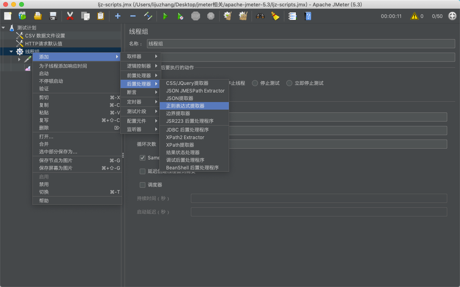The width and height of the screenshot is (460, 287).
Task: Click the Toggle enable/disable icon
Action: coord(148,16)
